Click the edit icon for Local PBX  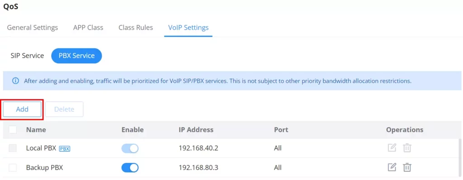point(392,148)
